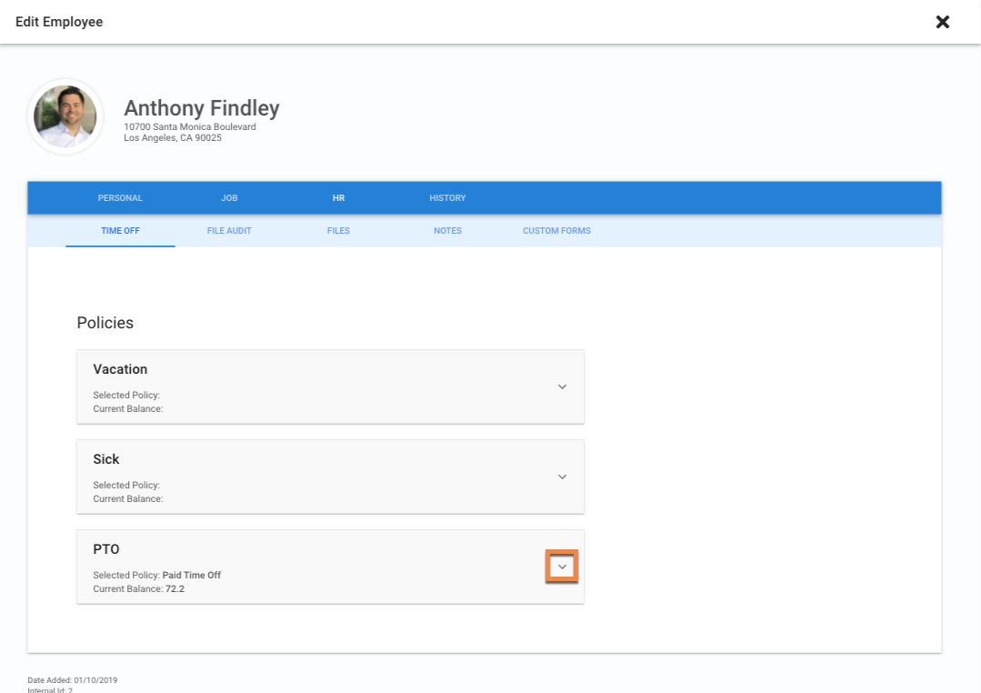The height and width of the screenshot is (693, 981).
Task: Go to the Custom Forms sub-tab
Action: click(556, 231)
